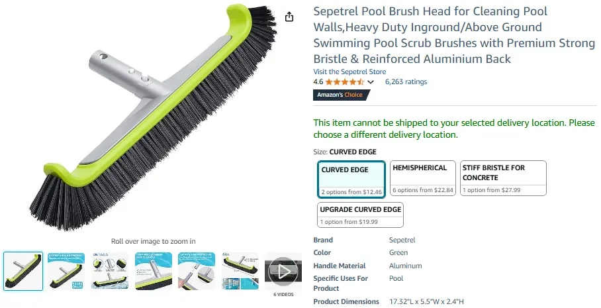This screenshot has width=601, height=308.
Task: Click the share icon above product image
Action: click(x=289, y=17)
